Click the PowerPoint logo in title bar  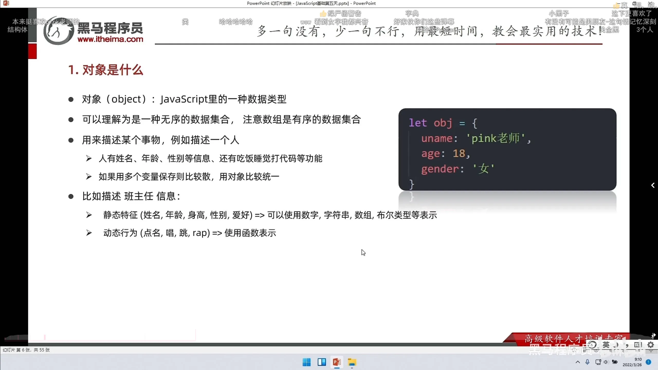click(6, 3)
